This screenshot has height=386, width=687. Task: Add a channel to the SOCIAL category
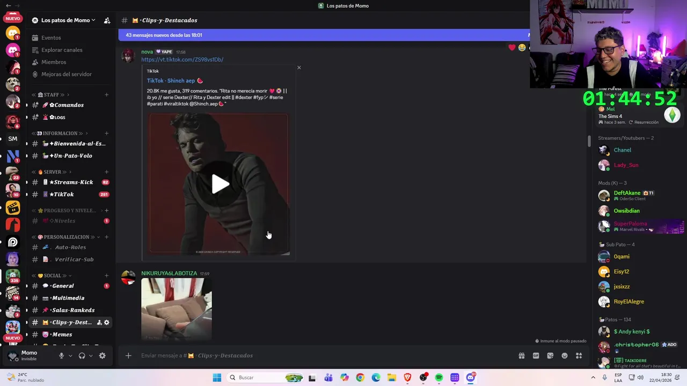coord(106,276)
